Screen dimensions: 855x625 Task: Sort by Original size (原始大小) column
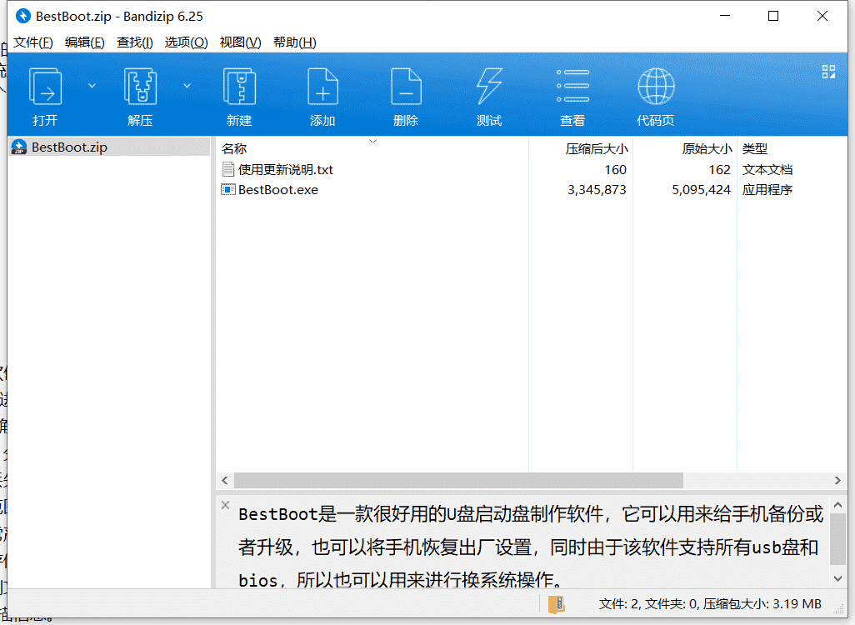click(x=685, y=148)
